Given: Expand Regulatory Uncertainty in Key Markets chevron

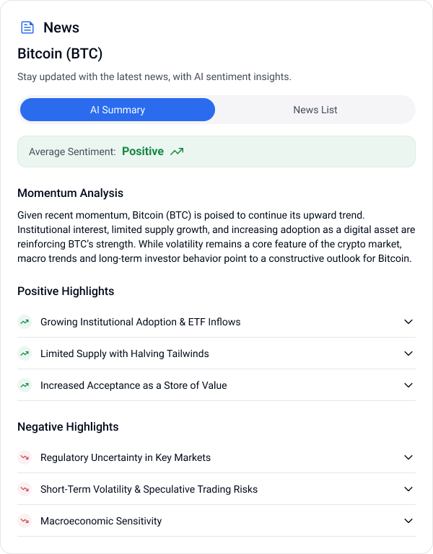Looking at the screenshot, I should [x=408, y=457].
